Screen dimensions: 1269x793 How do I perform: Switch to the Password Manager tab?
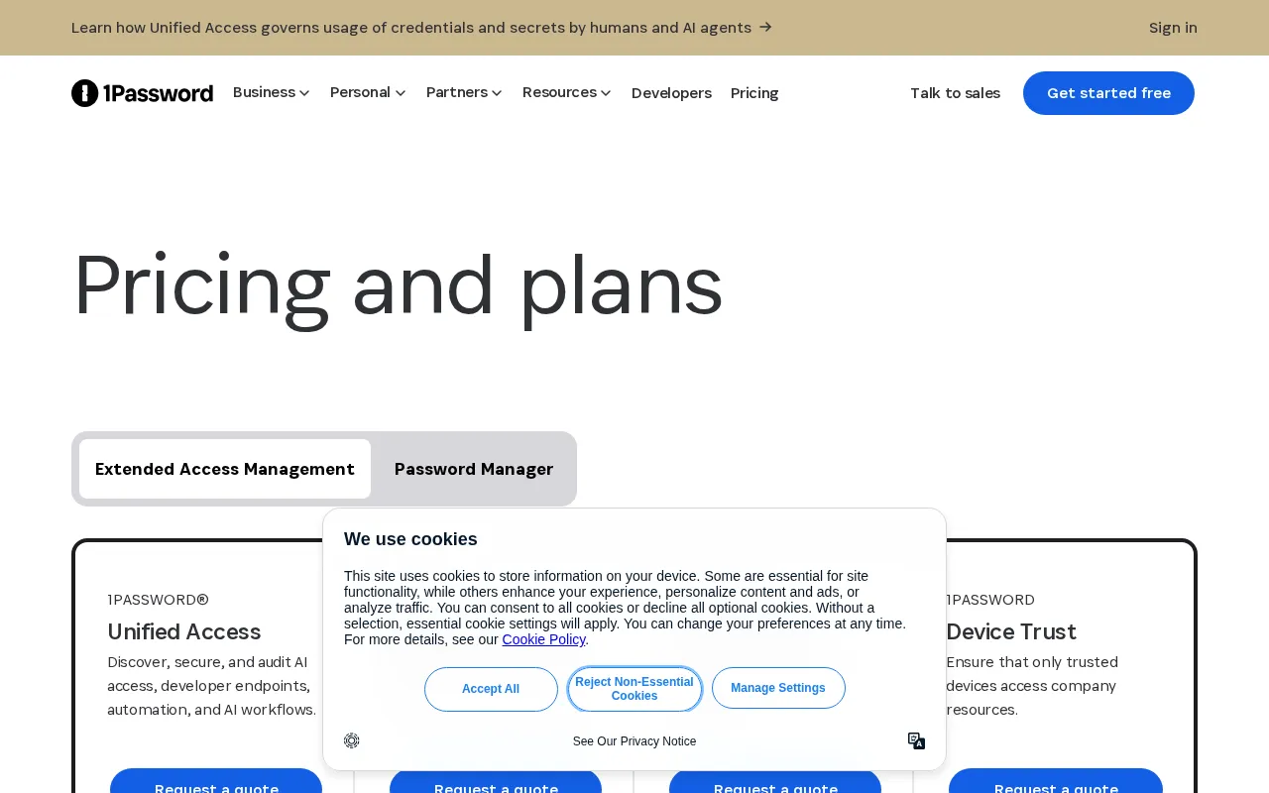[474, 469]
